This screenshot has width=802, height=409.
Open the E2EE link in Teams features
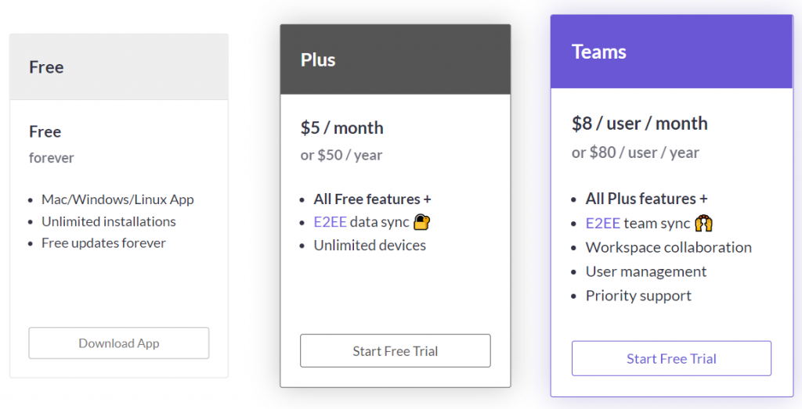click(x=603, y=224)
